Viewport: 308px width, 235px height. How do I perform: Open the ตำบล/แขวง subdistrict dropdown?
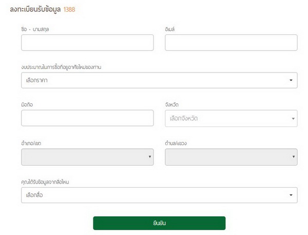tap(231, 156)
